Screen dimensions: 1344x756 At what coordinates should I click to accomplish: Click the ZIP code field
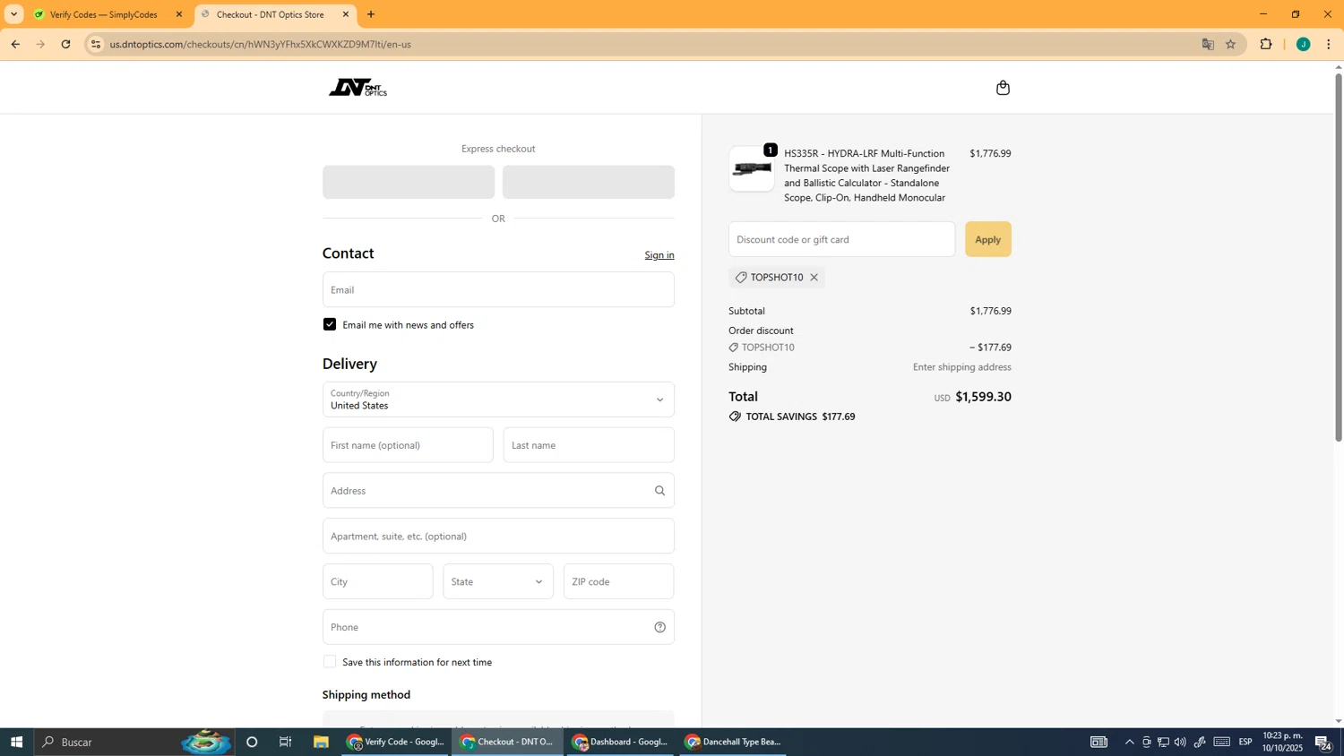coord(618,581)
